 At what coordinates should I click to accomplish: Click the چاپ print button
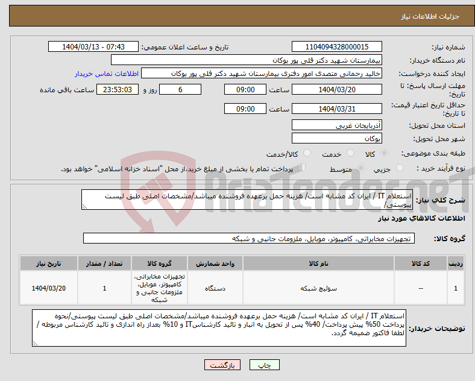click(x=265, y=365)
